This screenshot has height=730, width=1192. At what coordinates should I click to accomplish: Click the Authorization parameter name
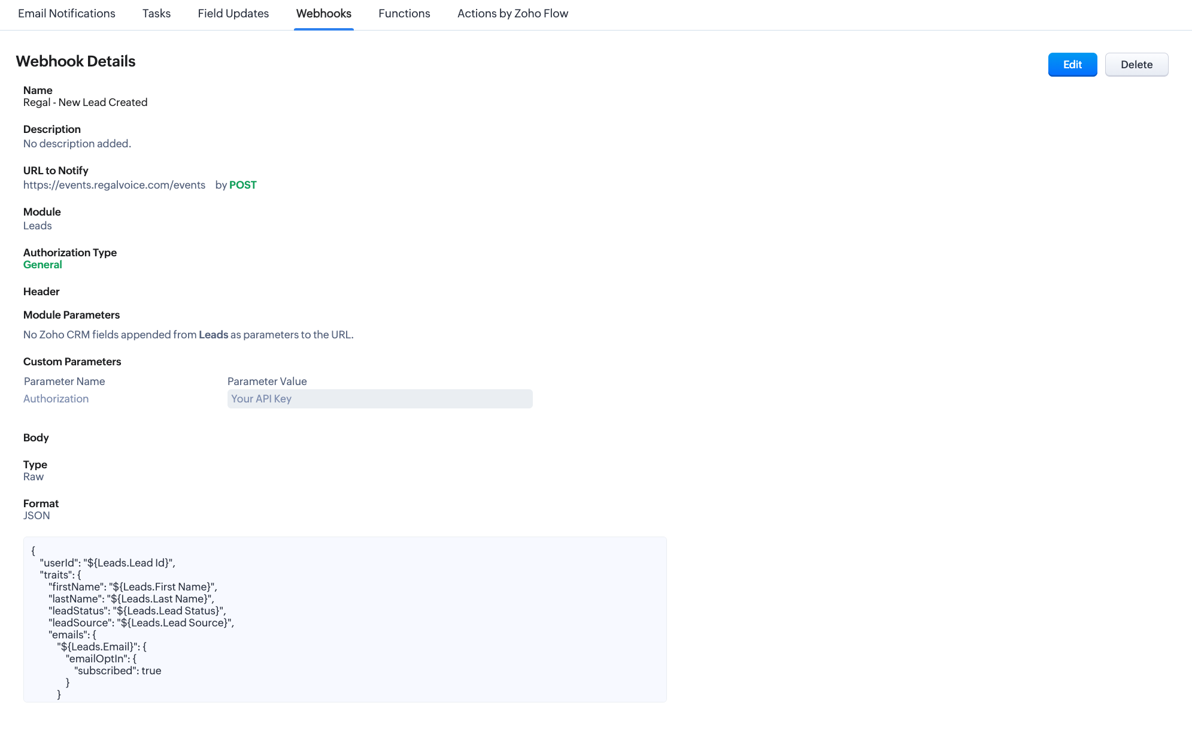click(x=56, y=399)
